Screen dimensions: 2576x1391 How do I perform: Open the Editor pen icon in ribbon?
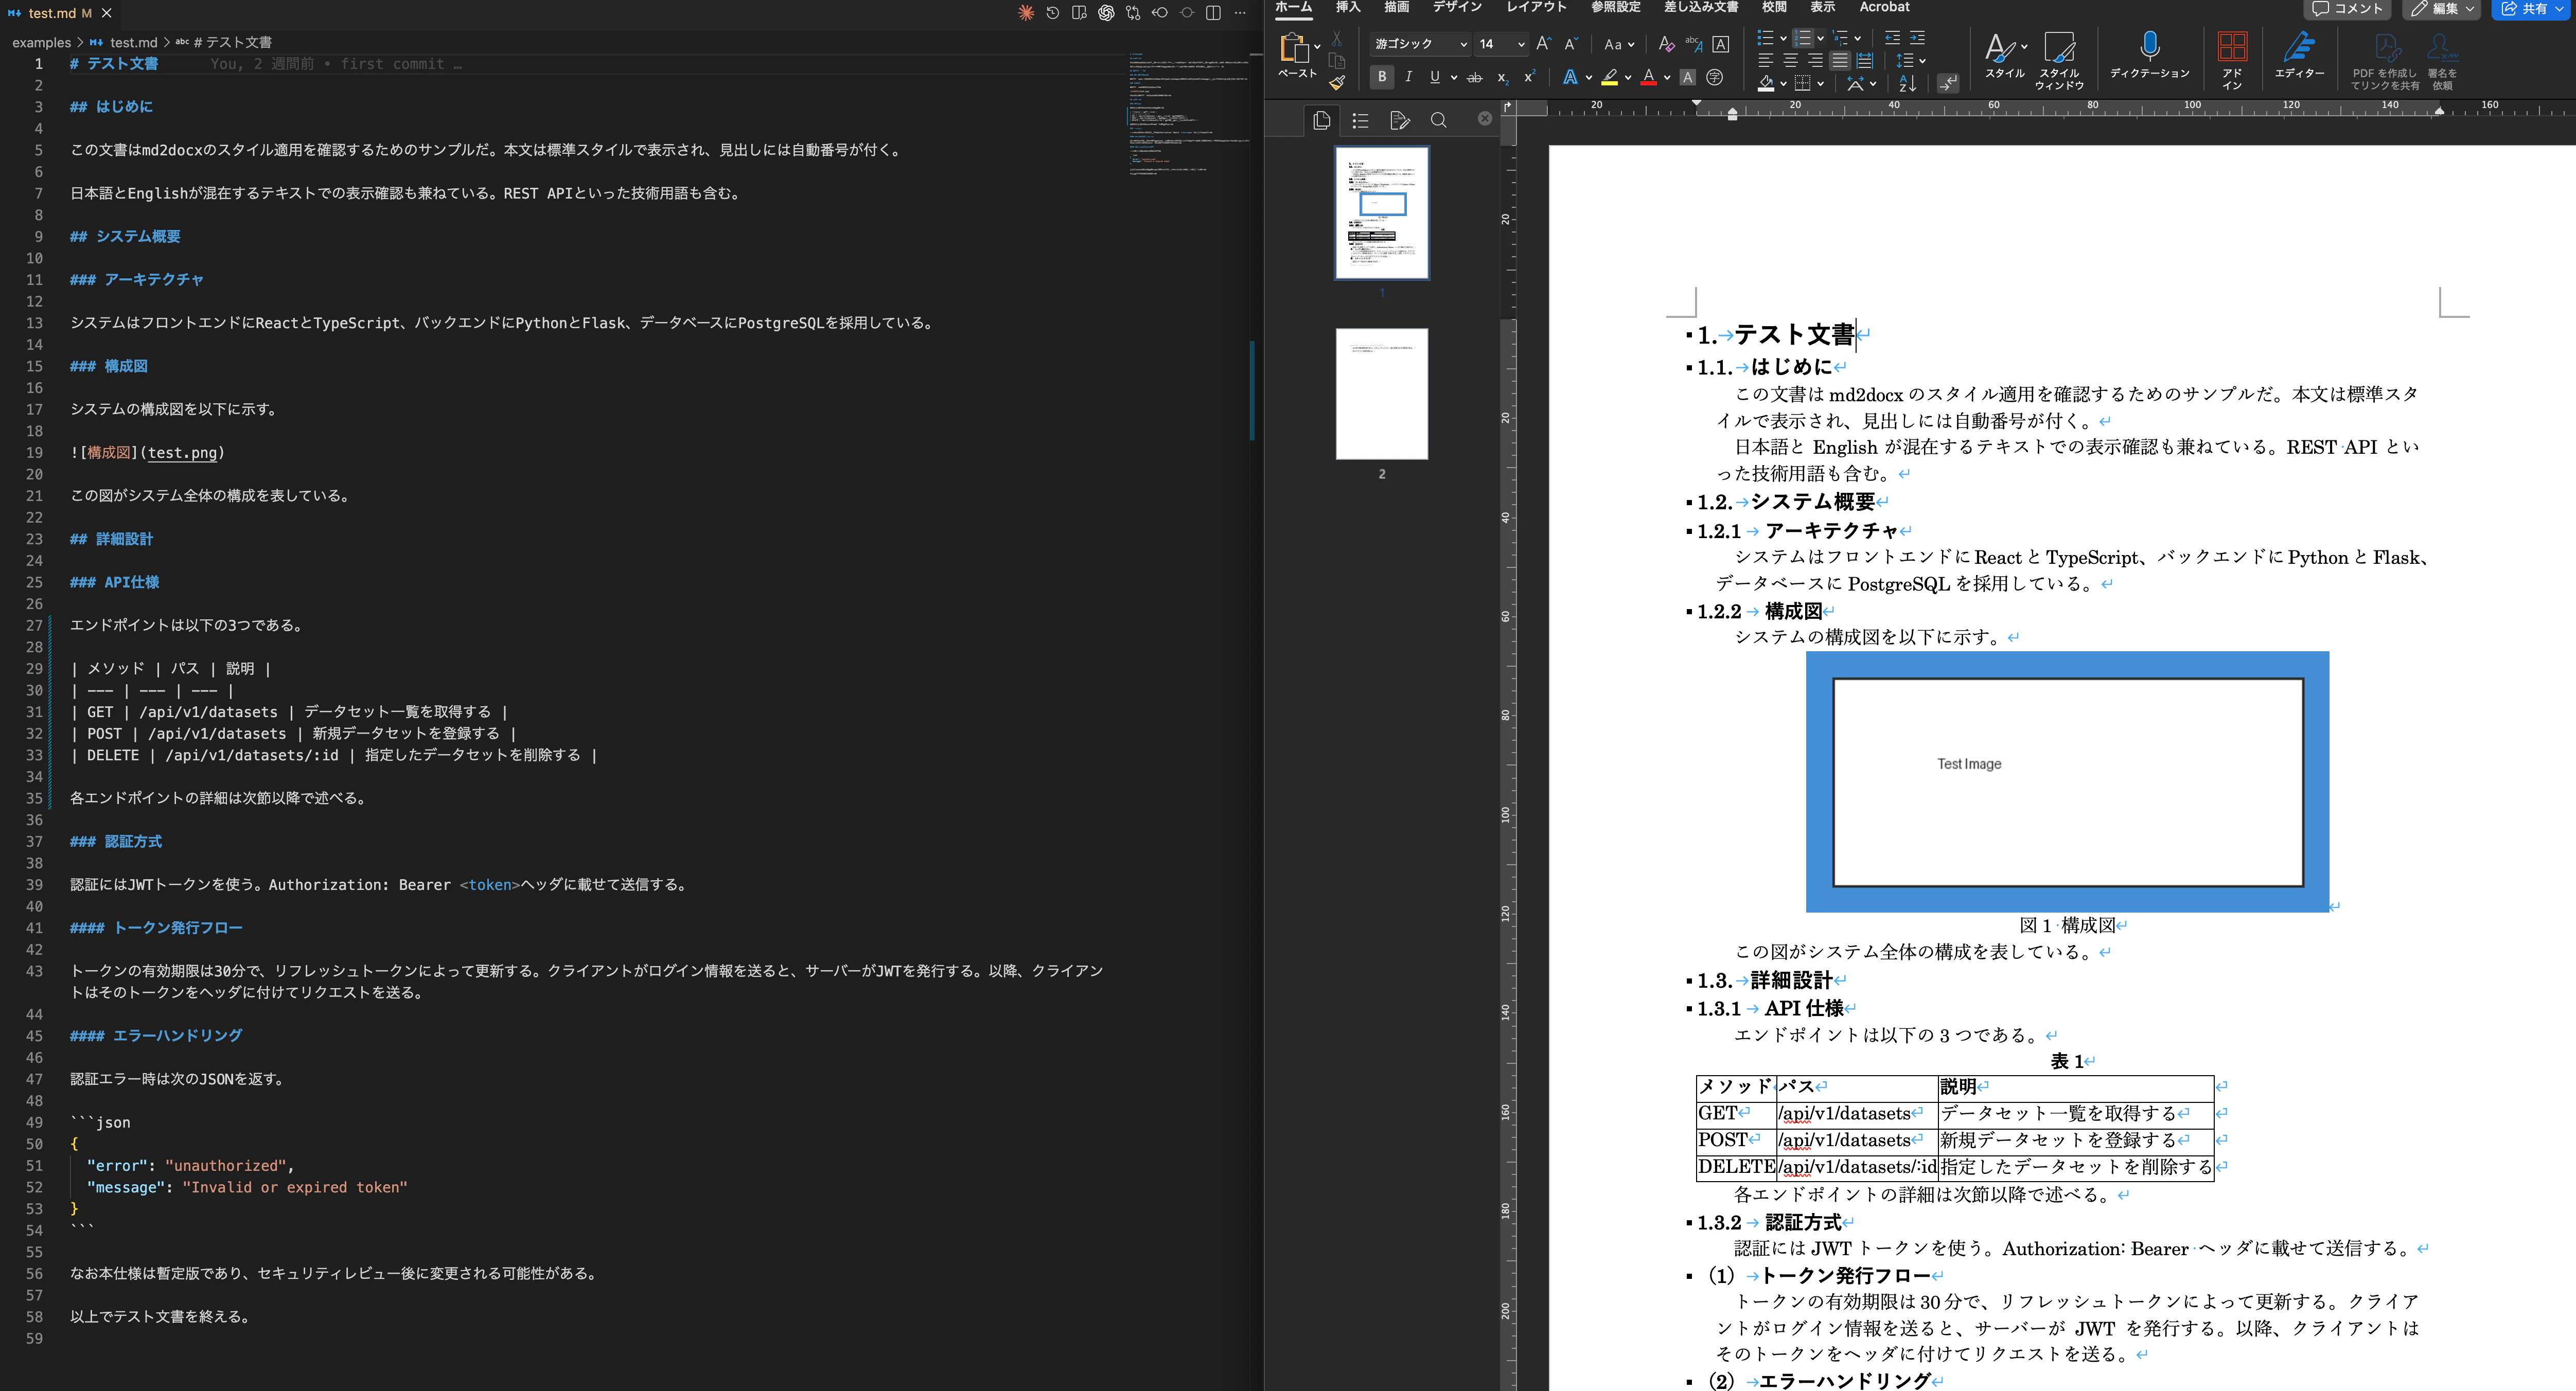(2298, 46)
